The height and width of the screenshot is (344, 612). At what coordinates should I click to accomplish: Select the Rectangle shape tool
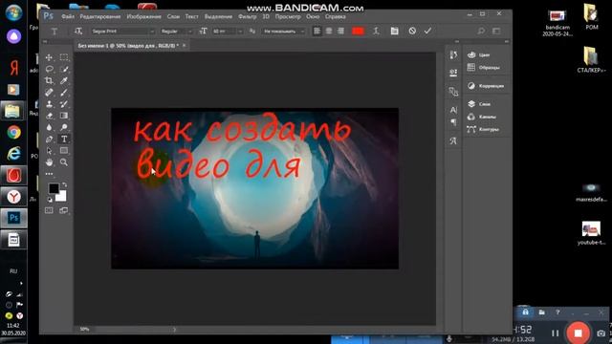[64, 151]
